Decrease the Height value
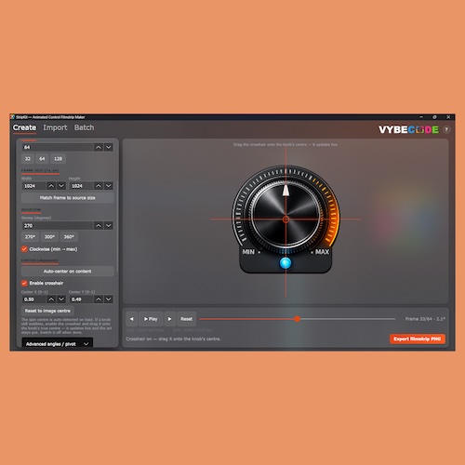465x465 pixels. pos(109,186)
